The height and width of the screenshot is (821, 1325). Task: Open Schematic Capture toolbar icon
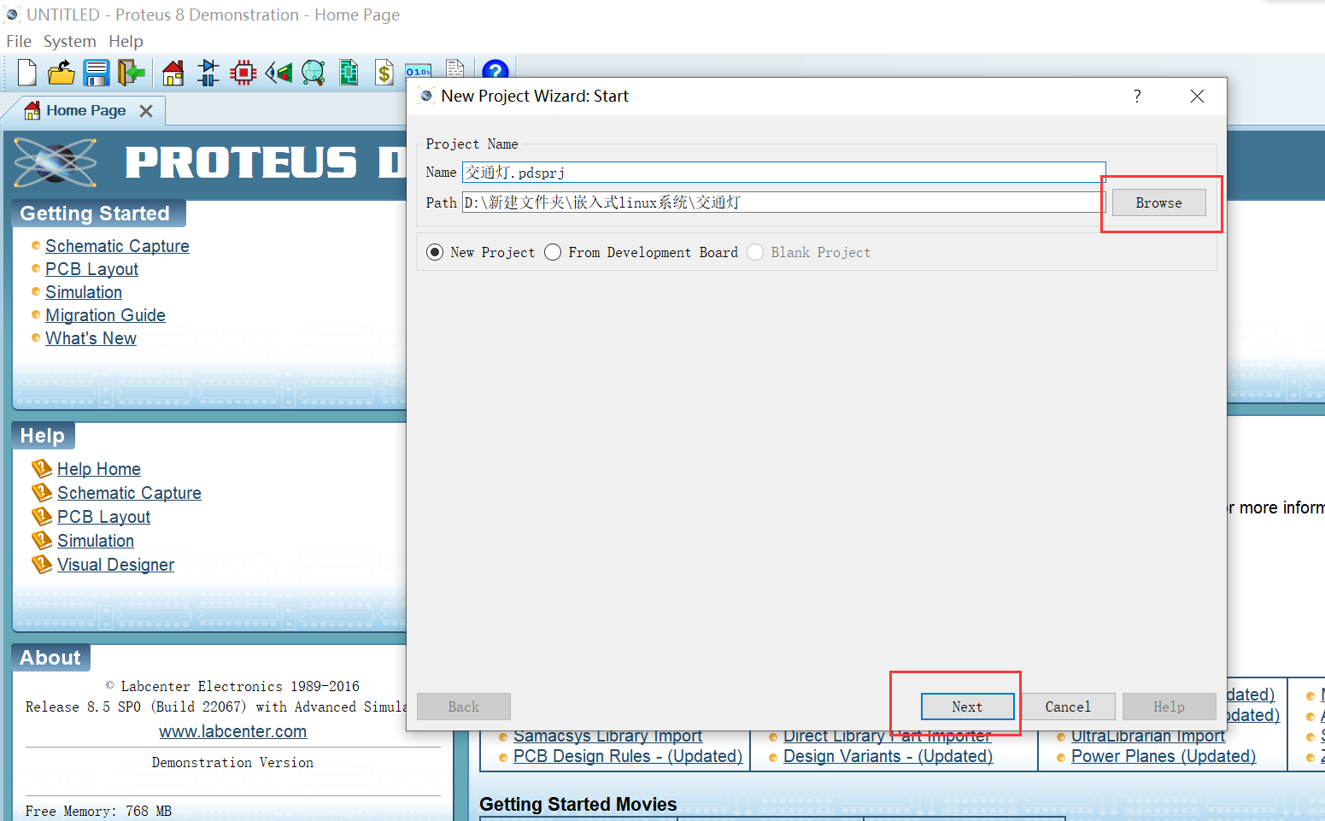(x=208, y=73)
